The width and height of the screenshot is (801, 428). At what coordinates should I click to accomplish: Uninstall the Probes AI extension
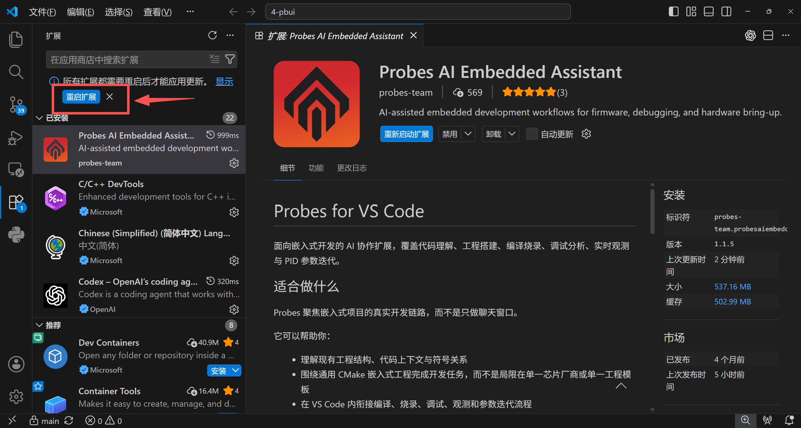(494, 134)
